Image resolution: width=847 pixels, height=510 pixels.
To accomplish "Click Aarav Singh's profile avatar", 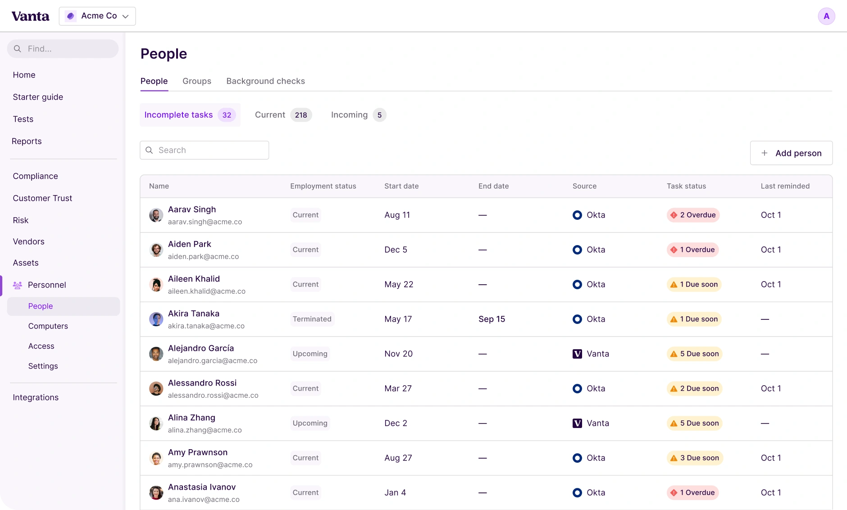I will 156,215.
